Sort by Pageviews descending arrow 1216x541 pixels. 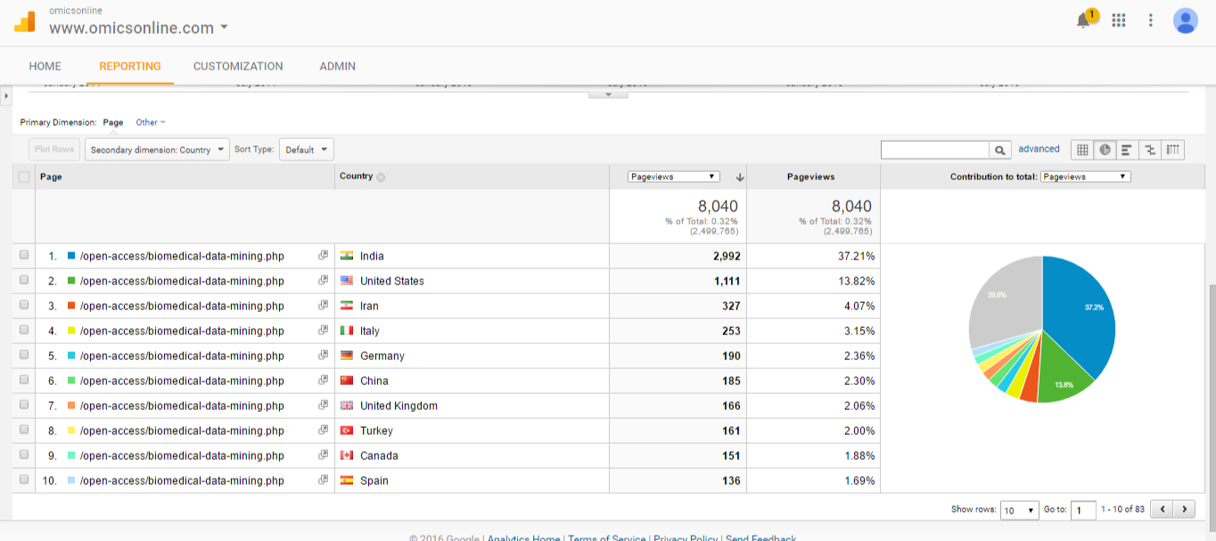point(739,177)
